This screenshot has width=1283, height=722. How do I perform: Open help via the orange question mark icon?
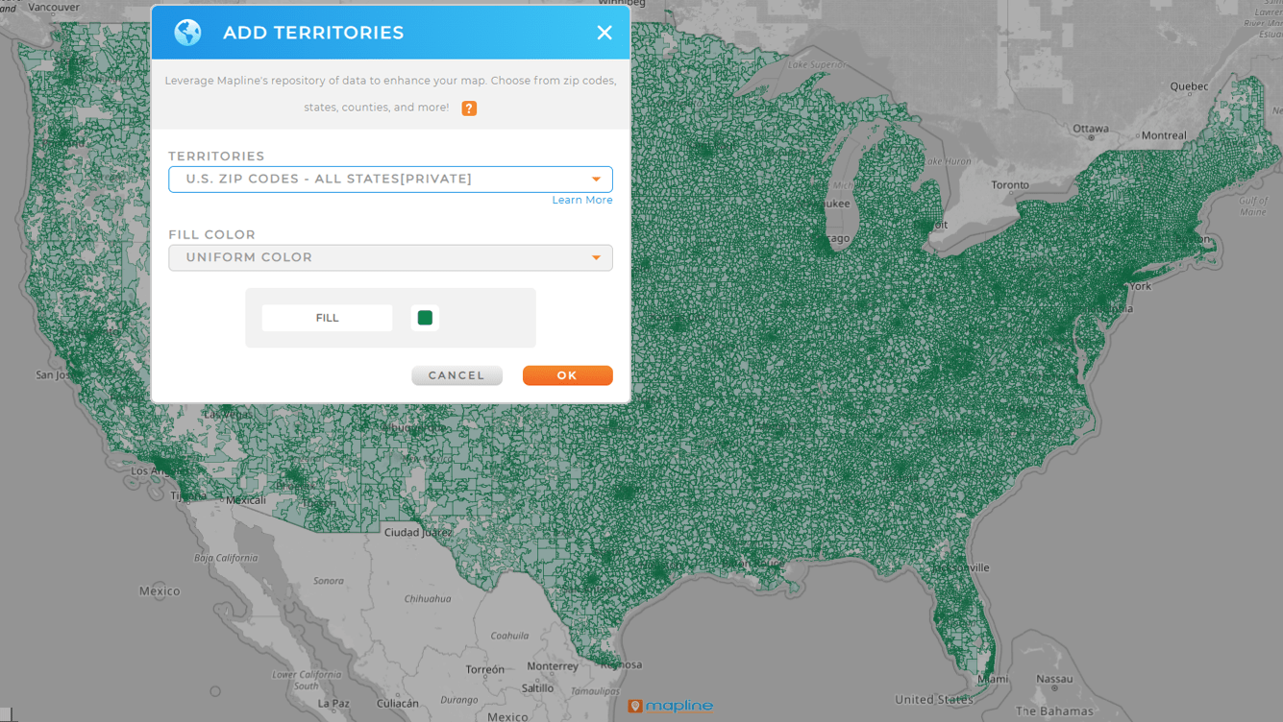click(x=468, y=108)
